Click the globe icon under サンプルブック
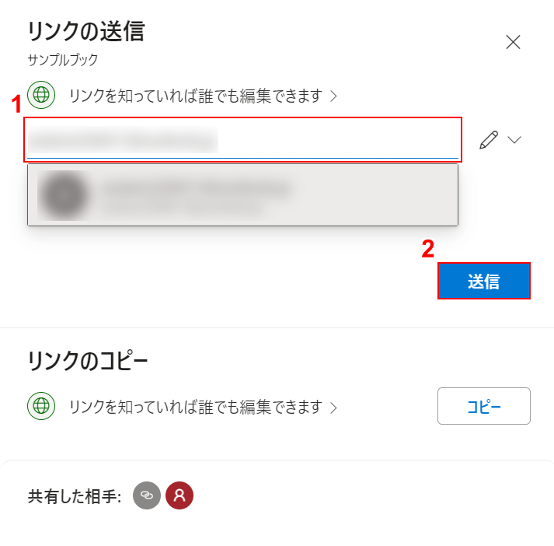The height and width of the screenshot is (546, 554). coord(40,96)
